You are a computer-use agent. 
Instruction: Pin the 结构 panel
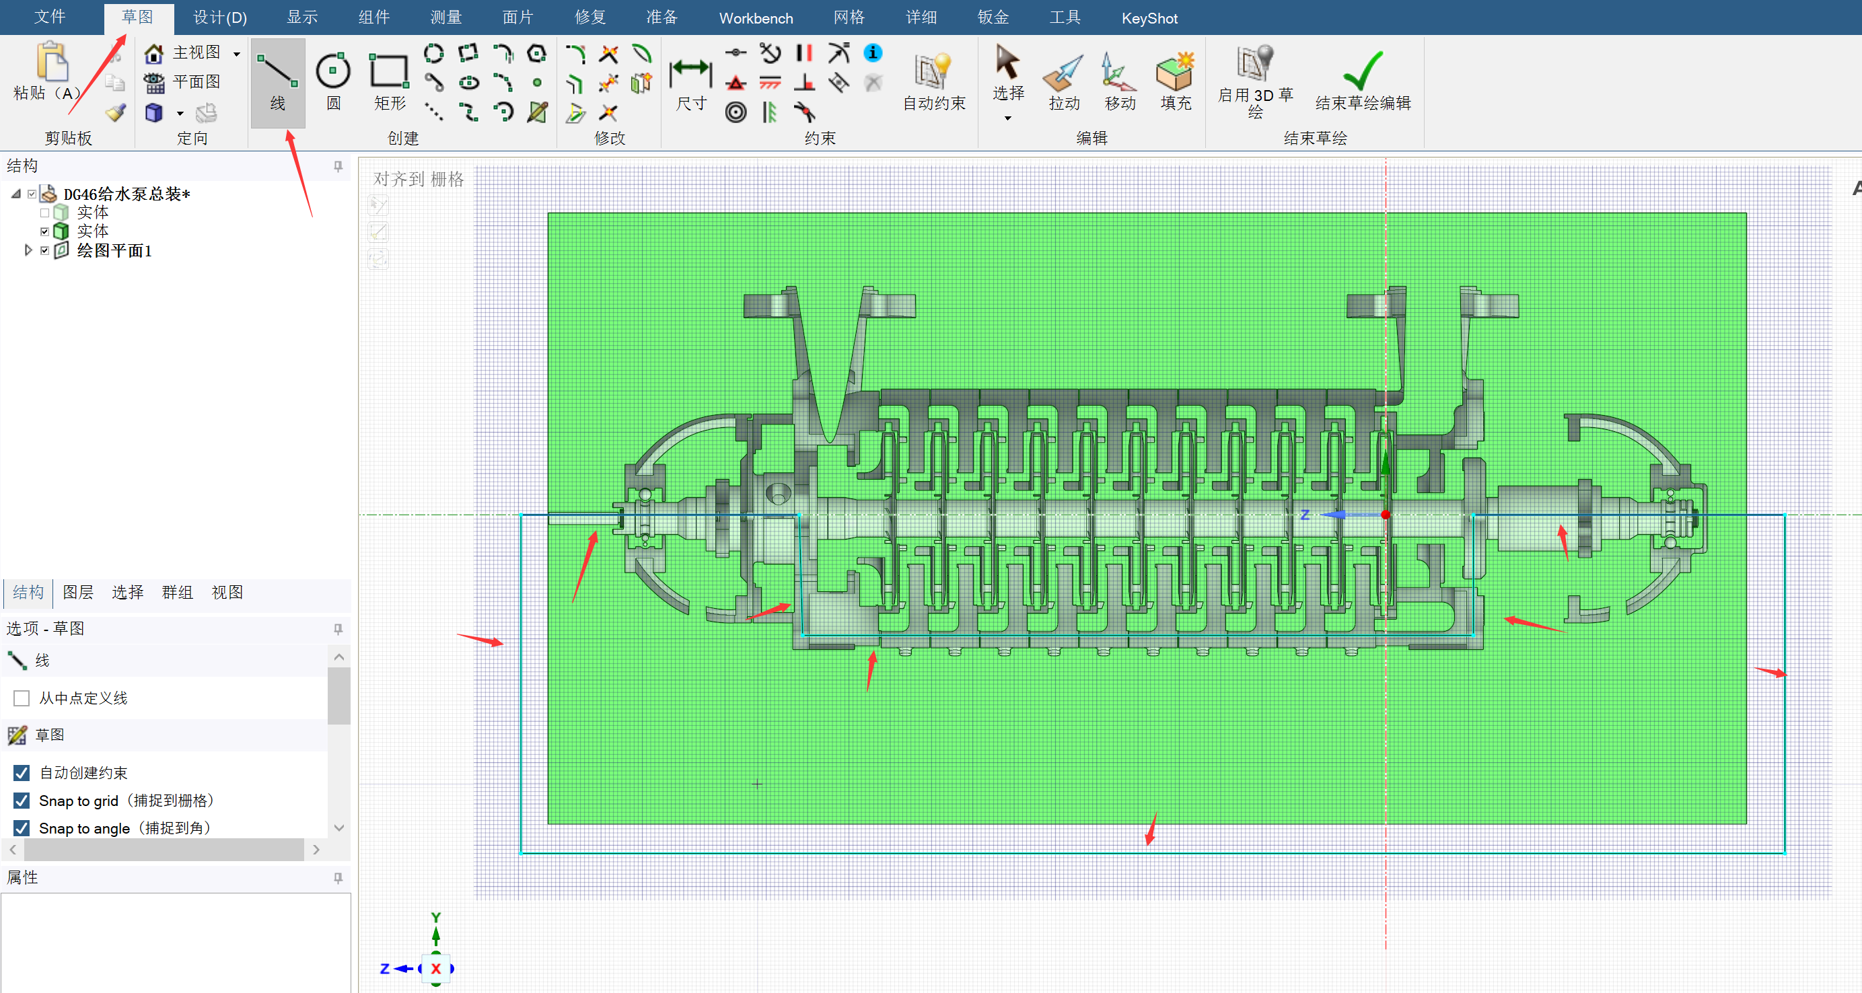coord(338,166)
